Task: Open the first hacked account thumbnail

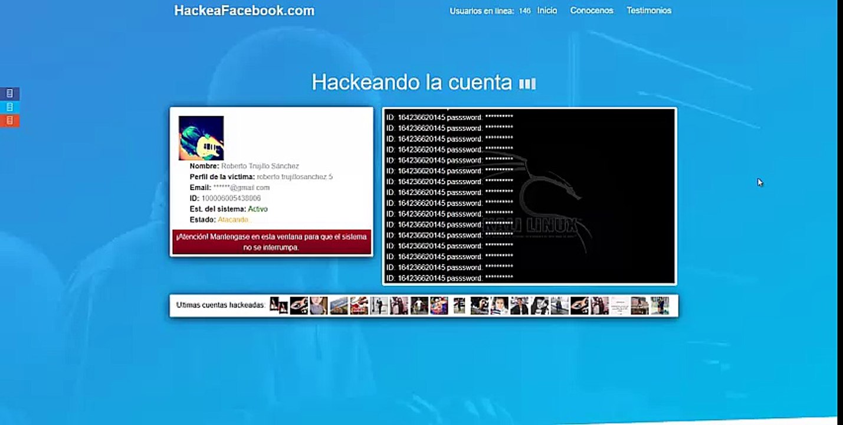Action: coord(278,305)
